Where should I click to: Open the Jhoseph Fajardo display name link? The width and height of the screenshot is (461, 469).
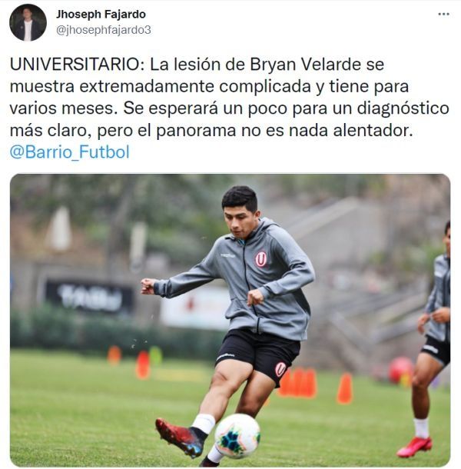[101, 14]
